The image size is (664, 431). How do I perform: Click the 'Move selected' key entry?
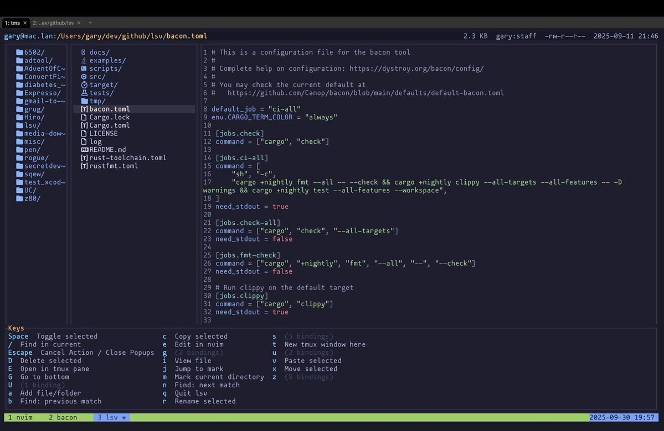click(x=305, y=369)
